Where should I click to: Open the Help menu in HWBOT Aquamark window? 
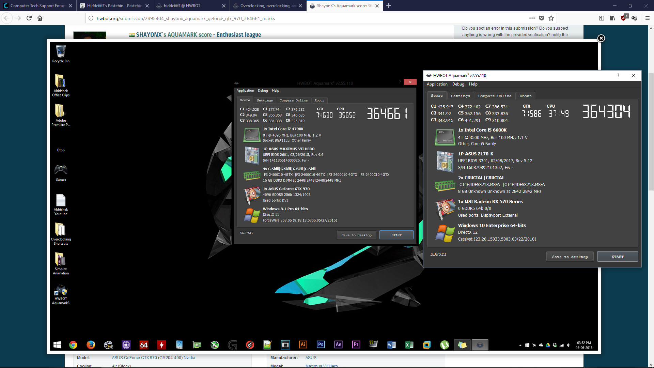(x=473, y=84)
